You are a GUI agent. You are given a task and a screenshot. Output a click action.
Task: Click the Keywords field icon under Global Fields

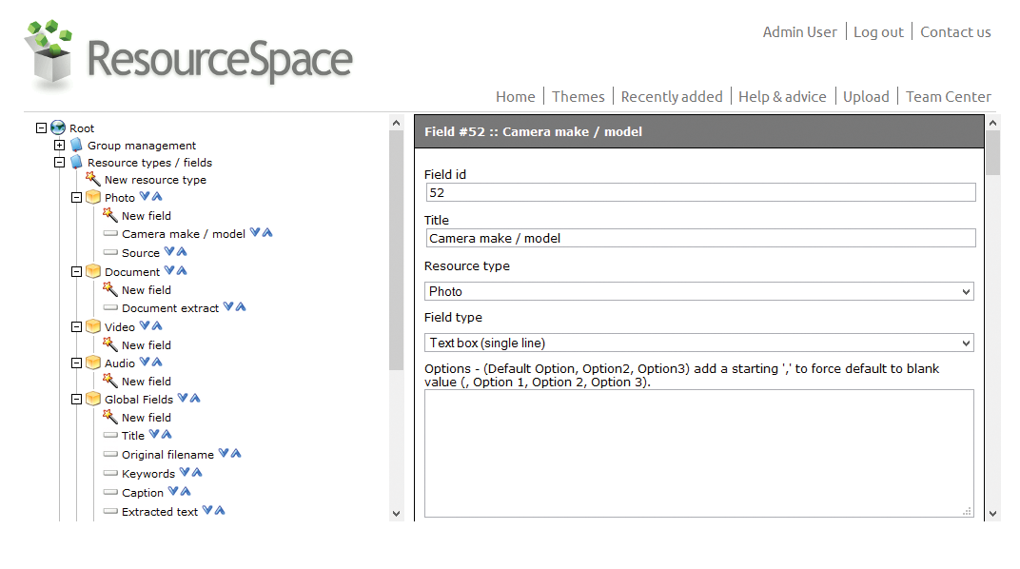(109, 473)
